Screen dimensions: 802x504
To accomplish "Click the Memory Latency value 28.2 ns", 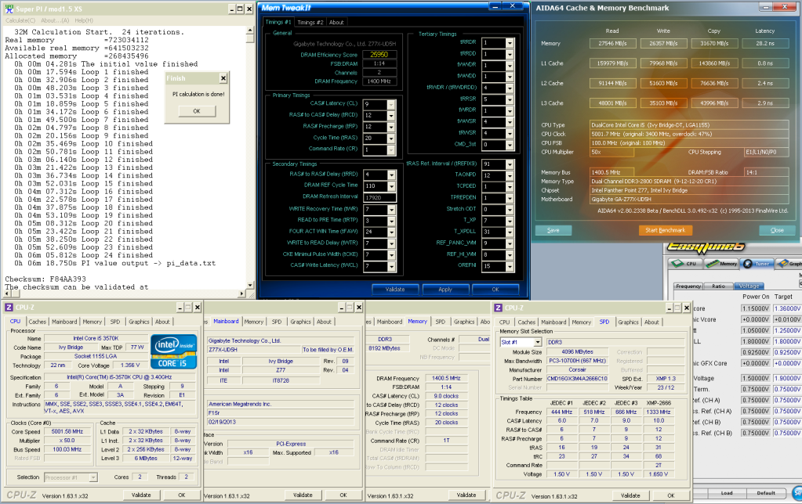I will coord(764,43).
